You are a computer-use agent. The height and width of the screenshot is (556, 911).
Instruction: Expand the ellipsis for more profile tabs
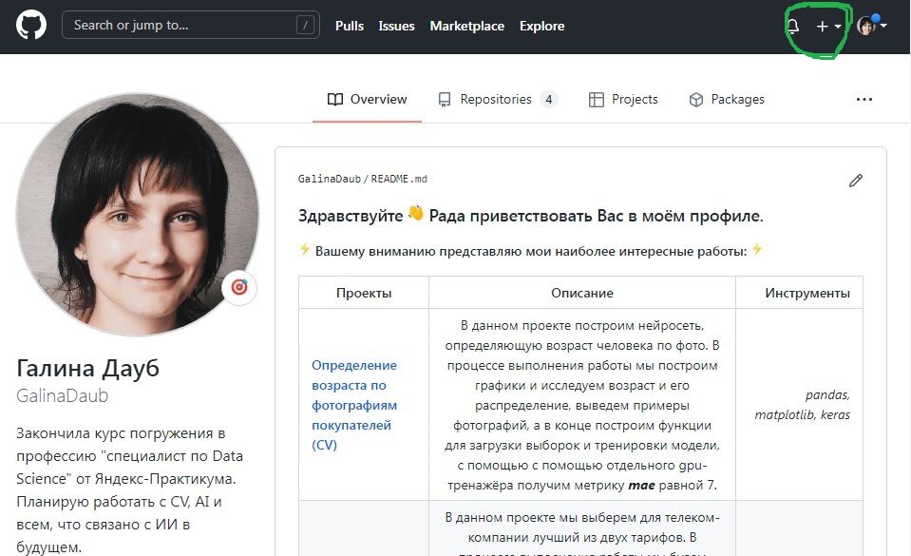[864, 98]
